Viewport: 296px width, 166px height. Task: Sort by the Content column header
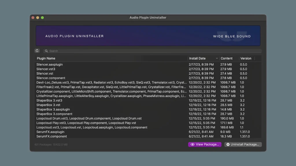point(227,59)
